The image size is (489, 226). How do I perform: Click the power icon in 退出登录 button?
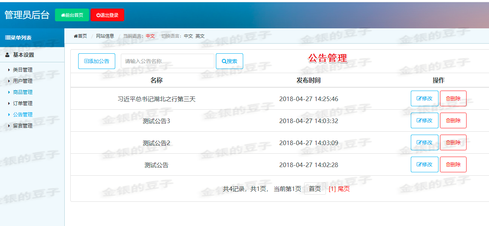point(98,15)
